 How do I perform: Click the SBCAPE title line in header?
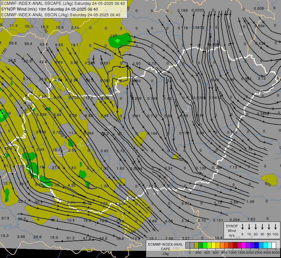coord(63,3)
